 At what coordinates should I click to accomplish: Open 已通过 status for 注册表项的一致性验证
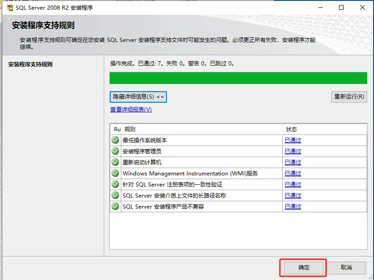click(293, 185)
